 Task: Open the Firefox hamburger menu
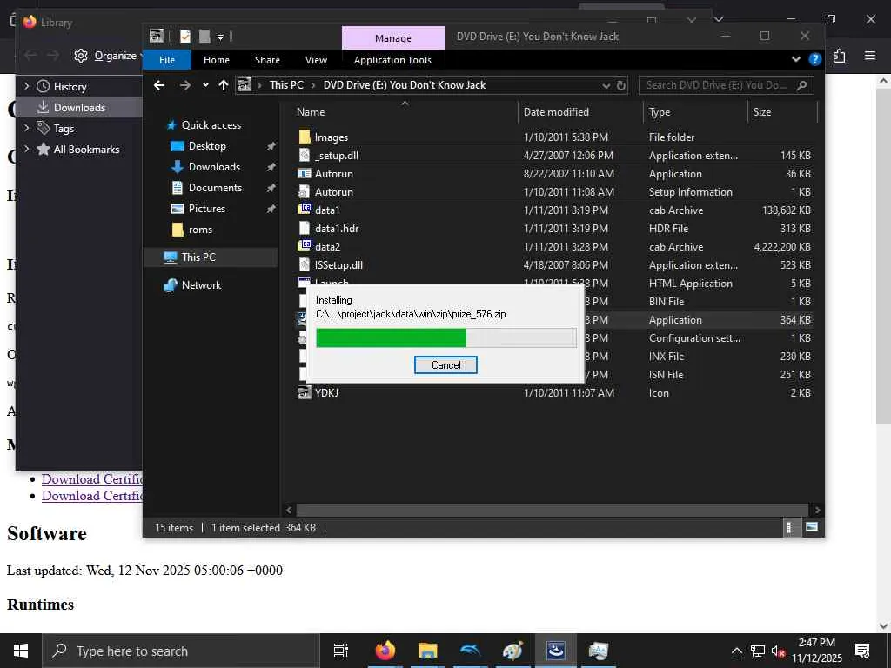869,56
